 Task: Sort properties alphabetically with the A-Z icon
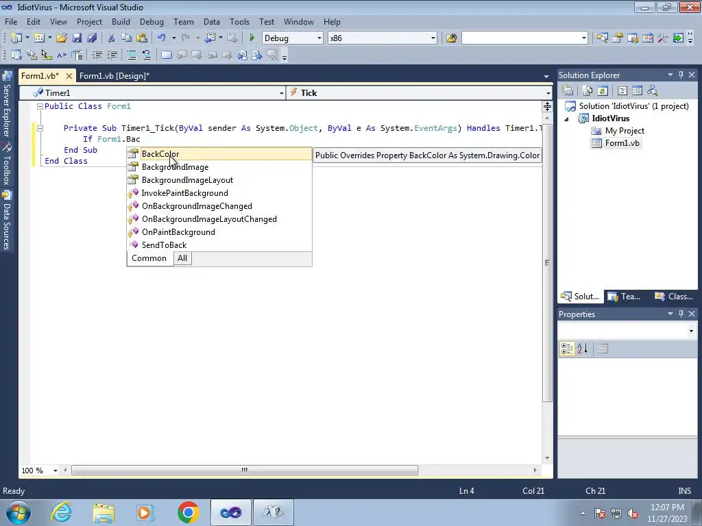point(582,349)
